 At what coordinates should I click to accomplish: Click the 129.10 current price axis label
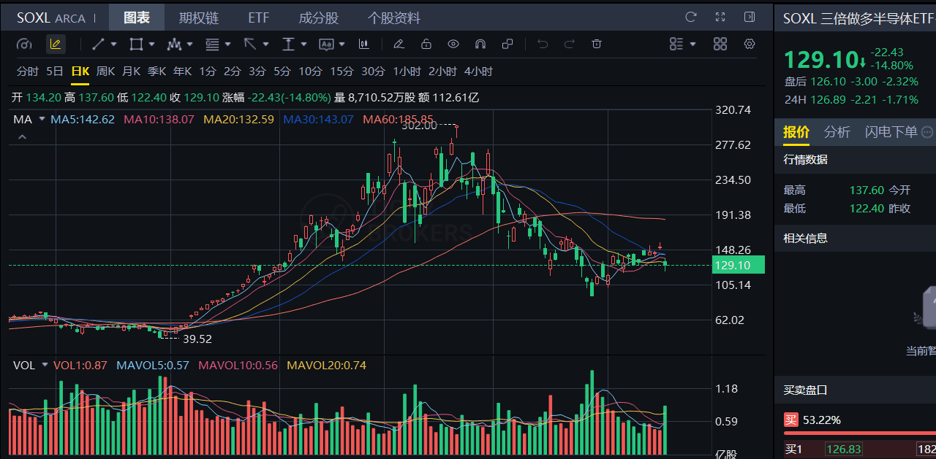pos(740,265)
